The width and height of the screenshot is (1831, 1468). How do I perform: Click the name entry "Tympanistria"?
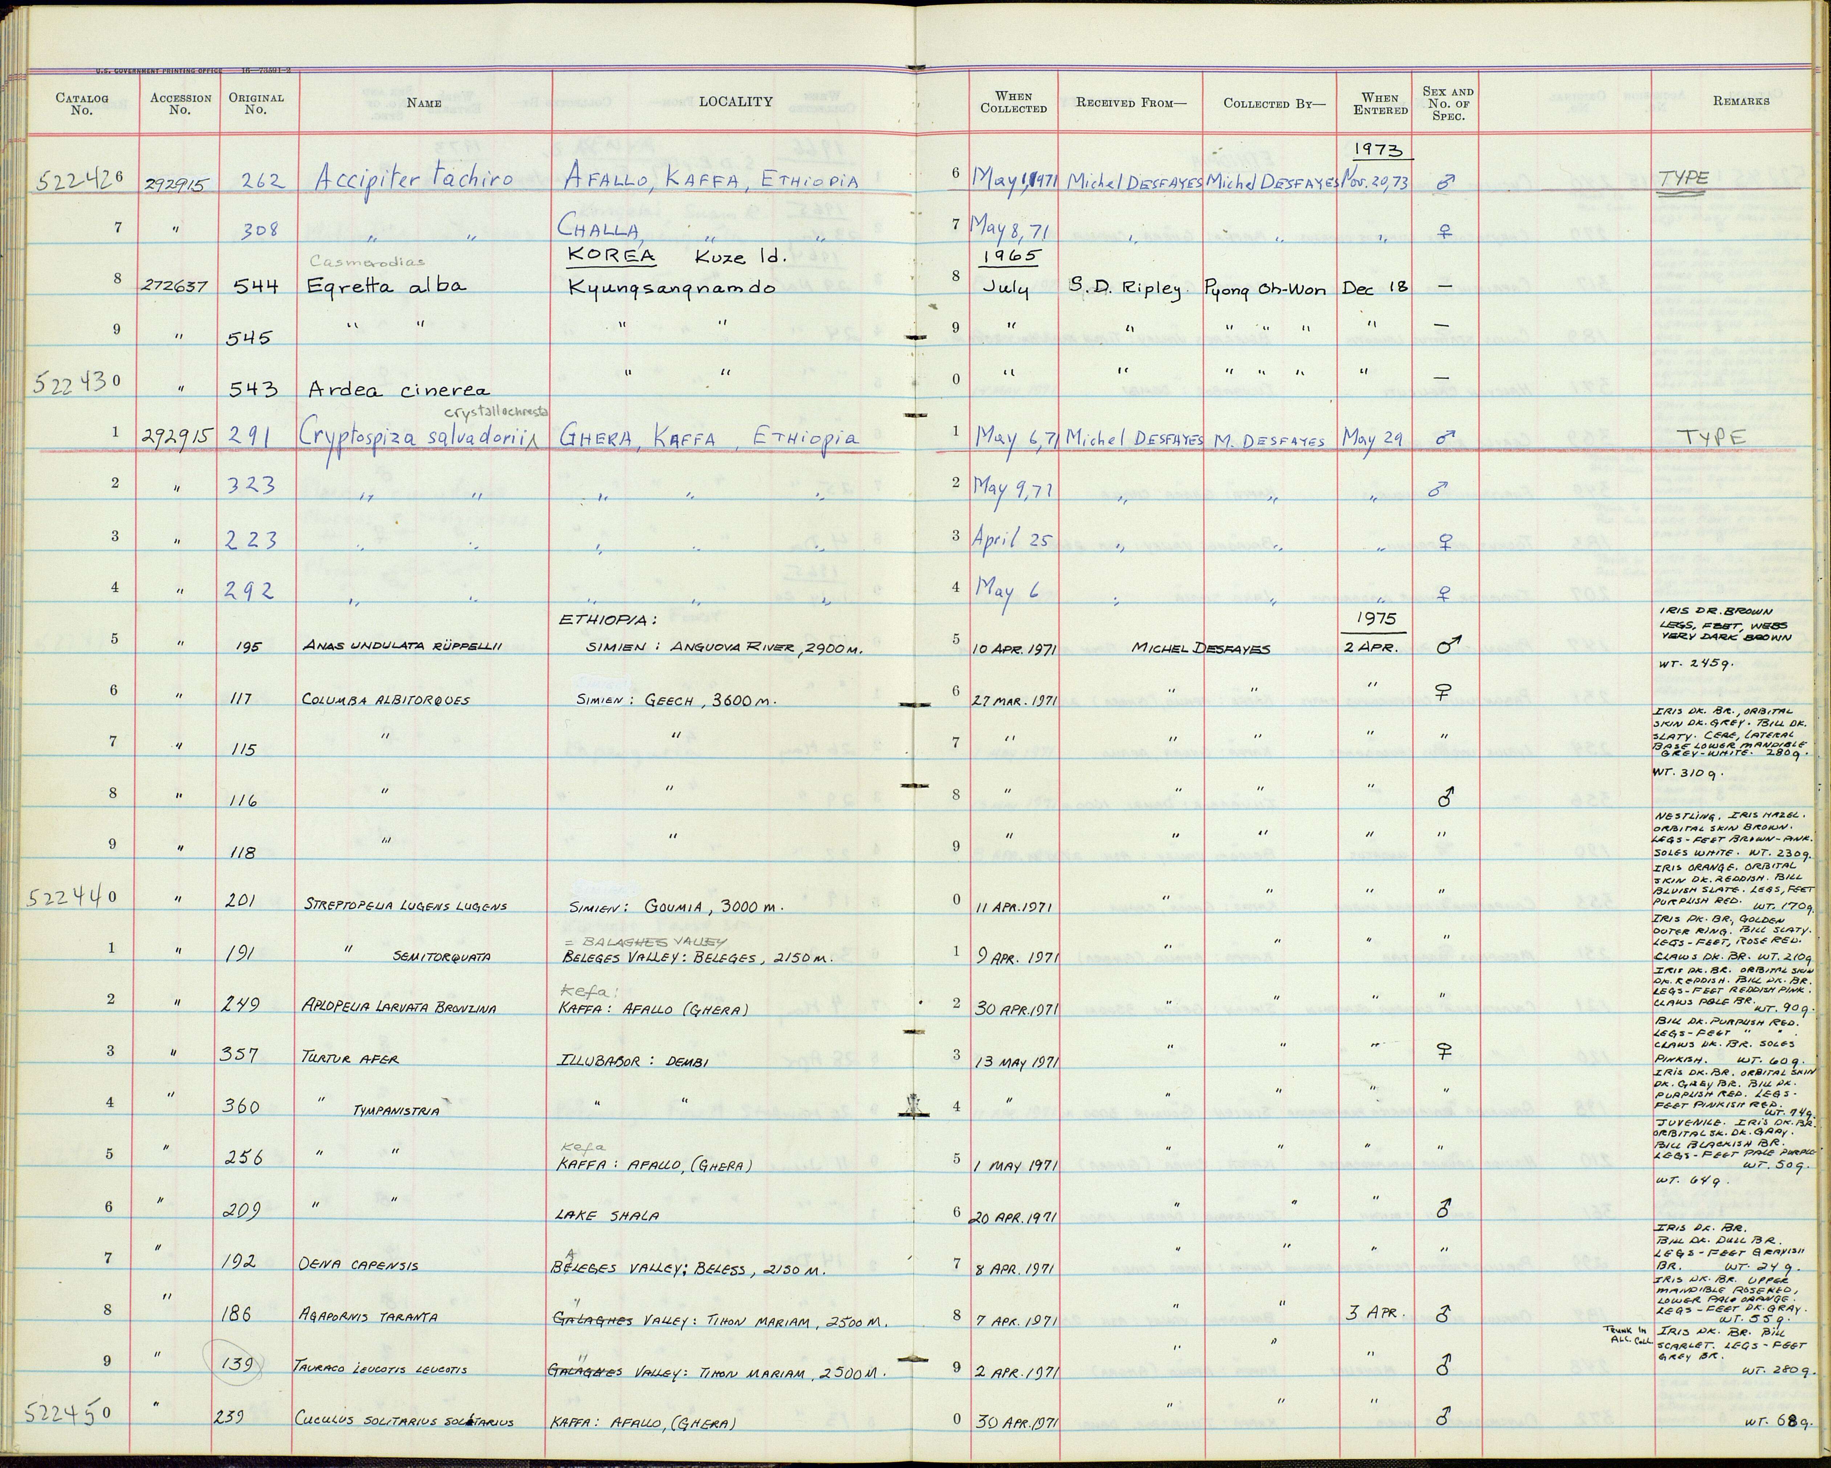tap(396, 1110)
